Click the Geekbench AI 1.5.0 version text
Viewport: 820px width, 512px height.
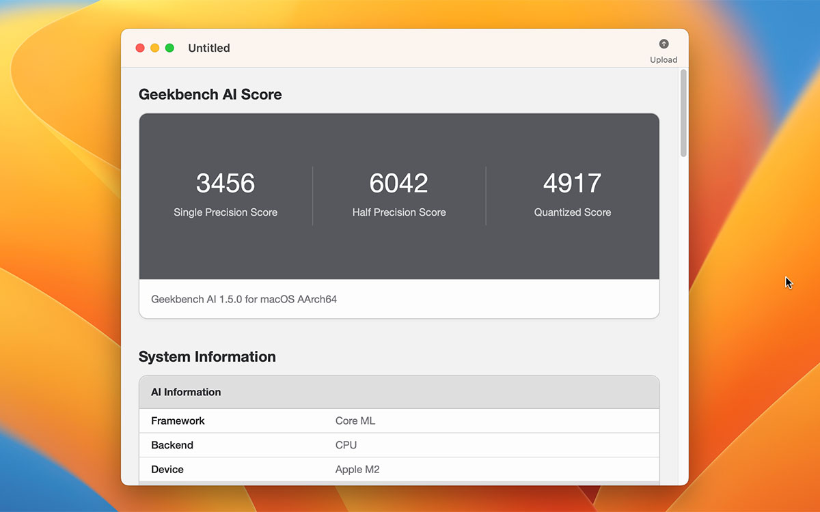244,299
